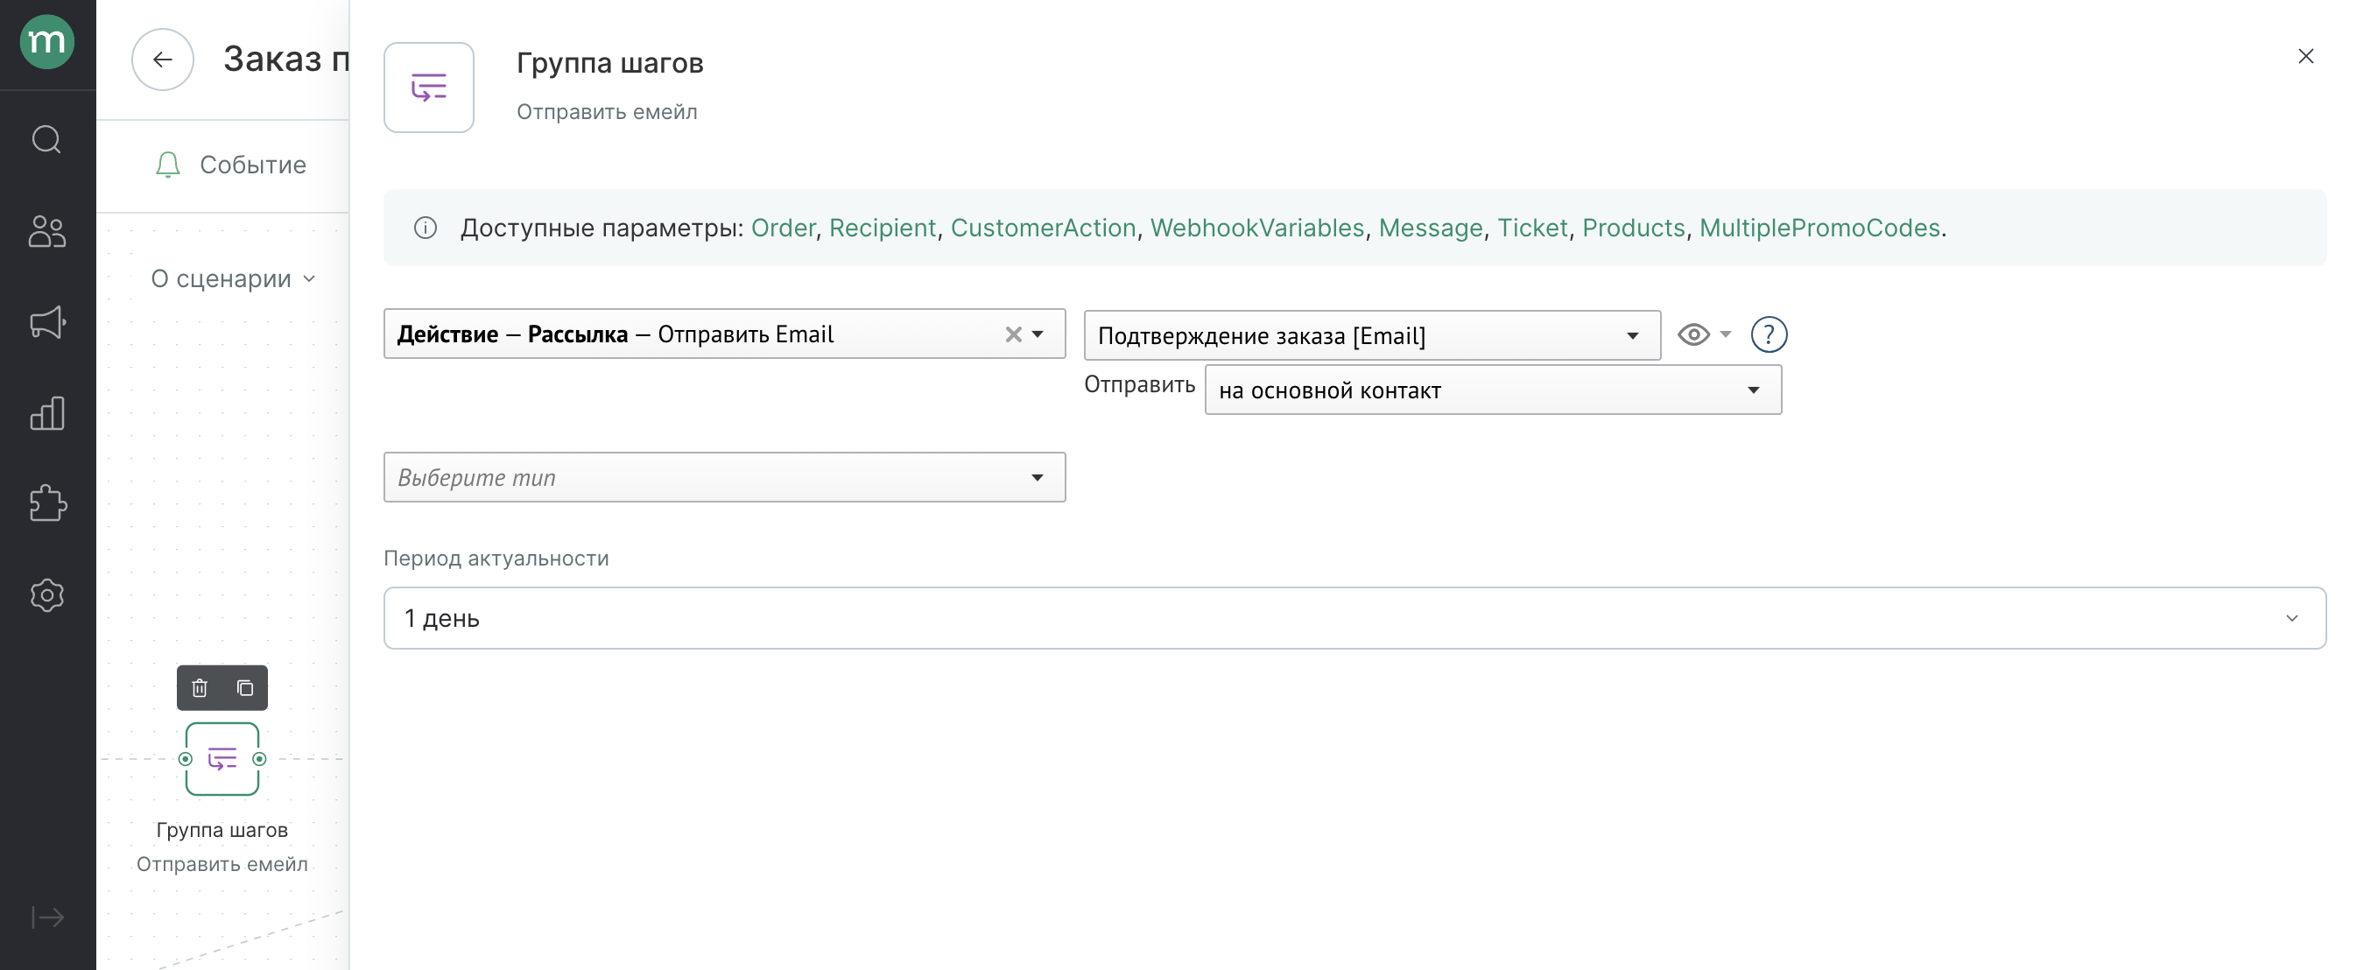Open the Период актуальности 1 день dropdown
Viewport: 2357px width, 970px height.
coord(1355,619)
